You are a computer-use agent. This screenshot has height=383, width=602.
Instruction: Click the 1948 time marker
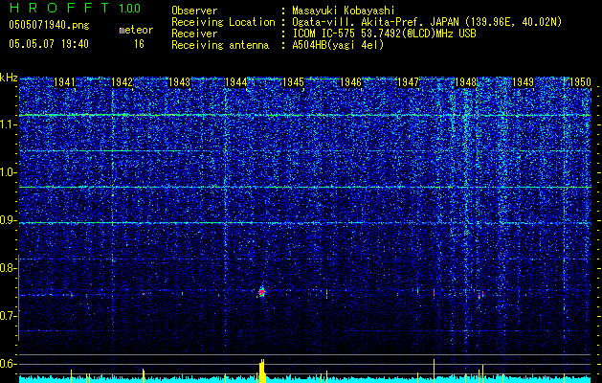[x=466, y=82]
